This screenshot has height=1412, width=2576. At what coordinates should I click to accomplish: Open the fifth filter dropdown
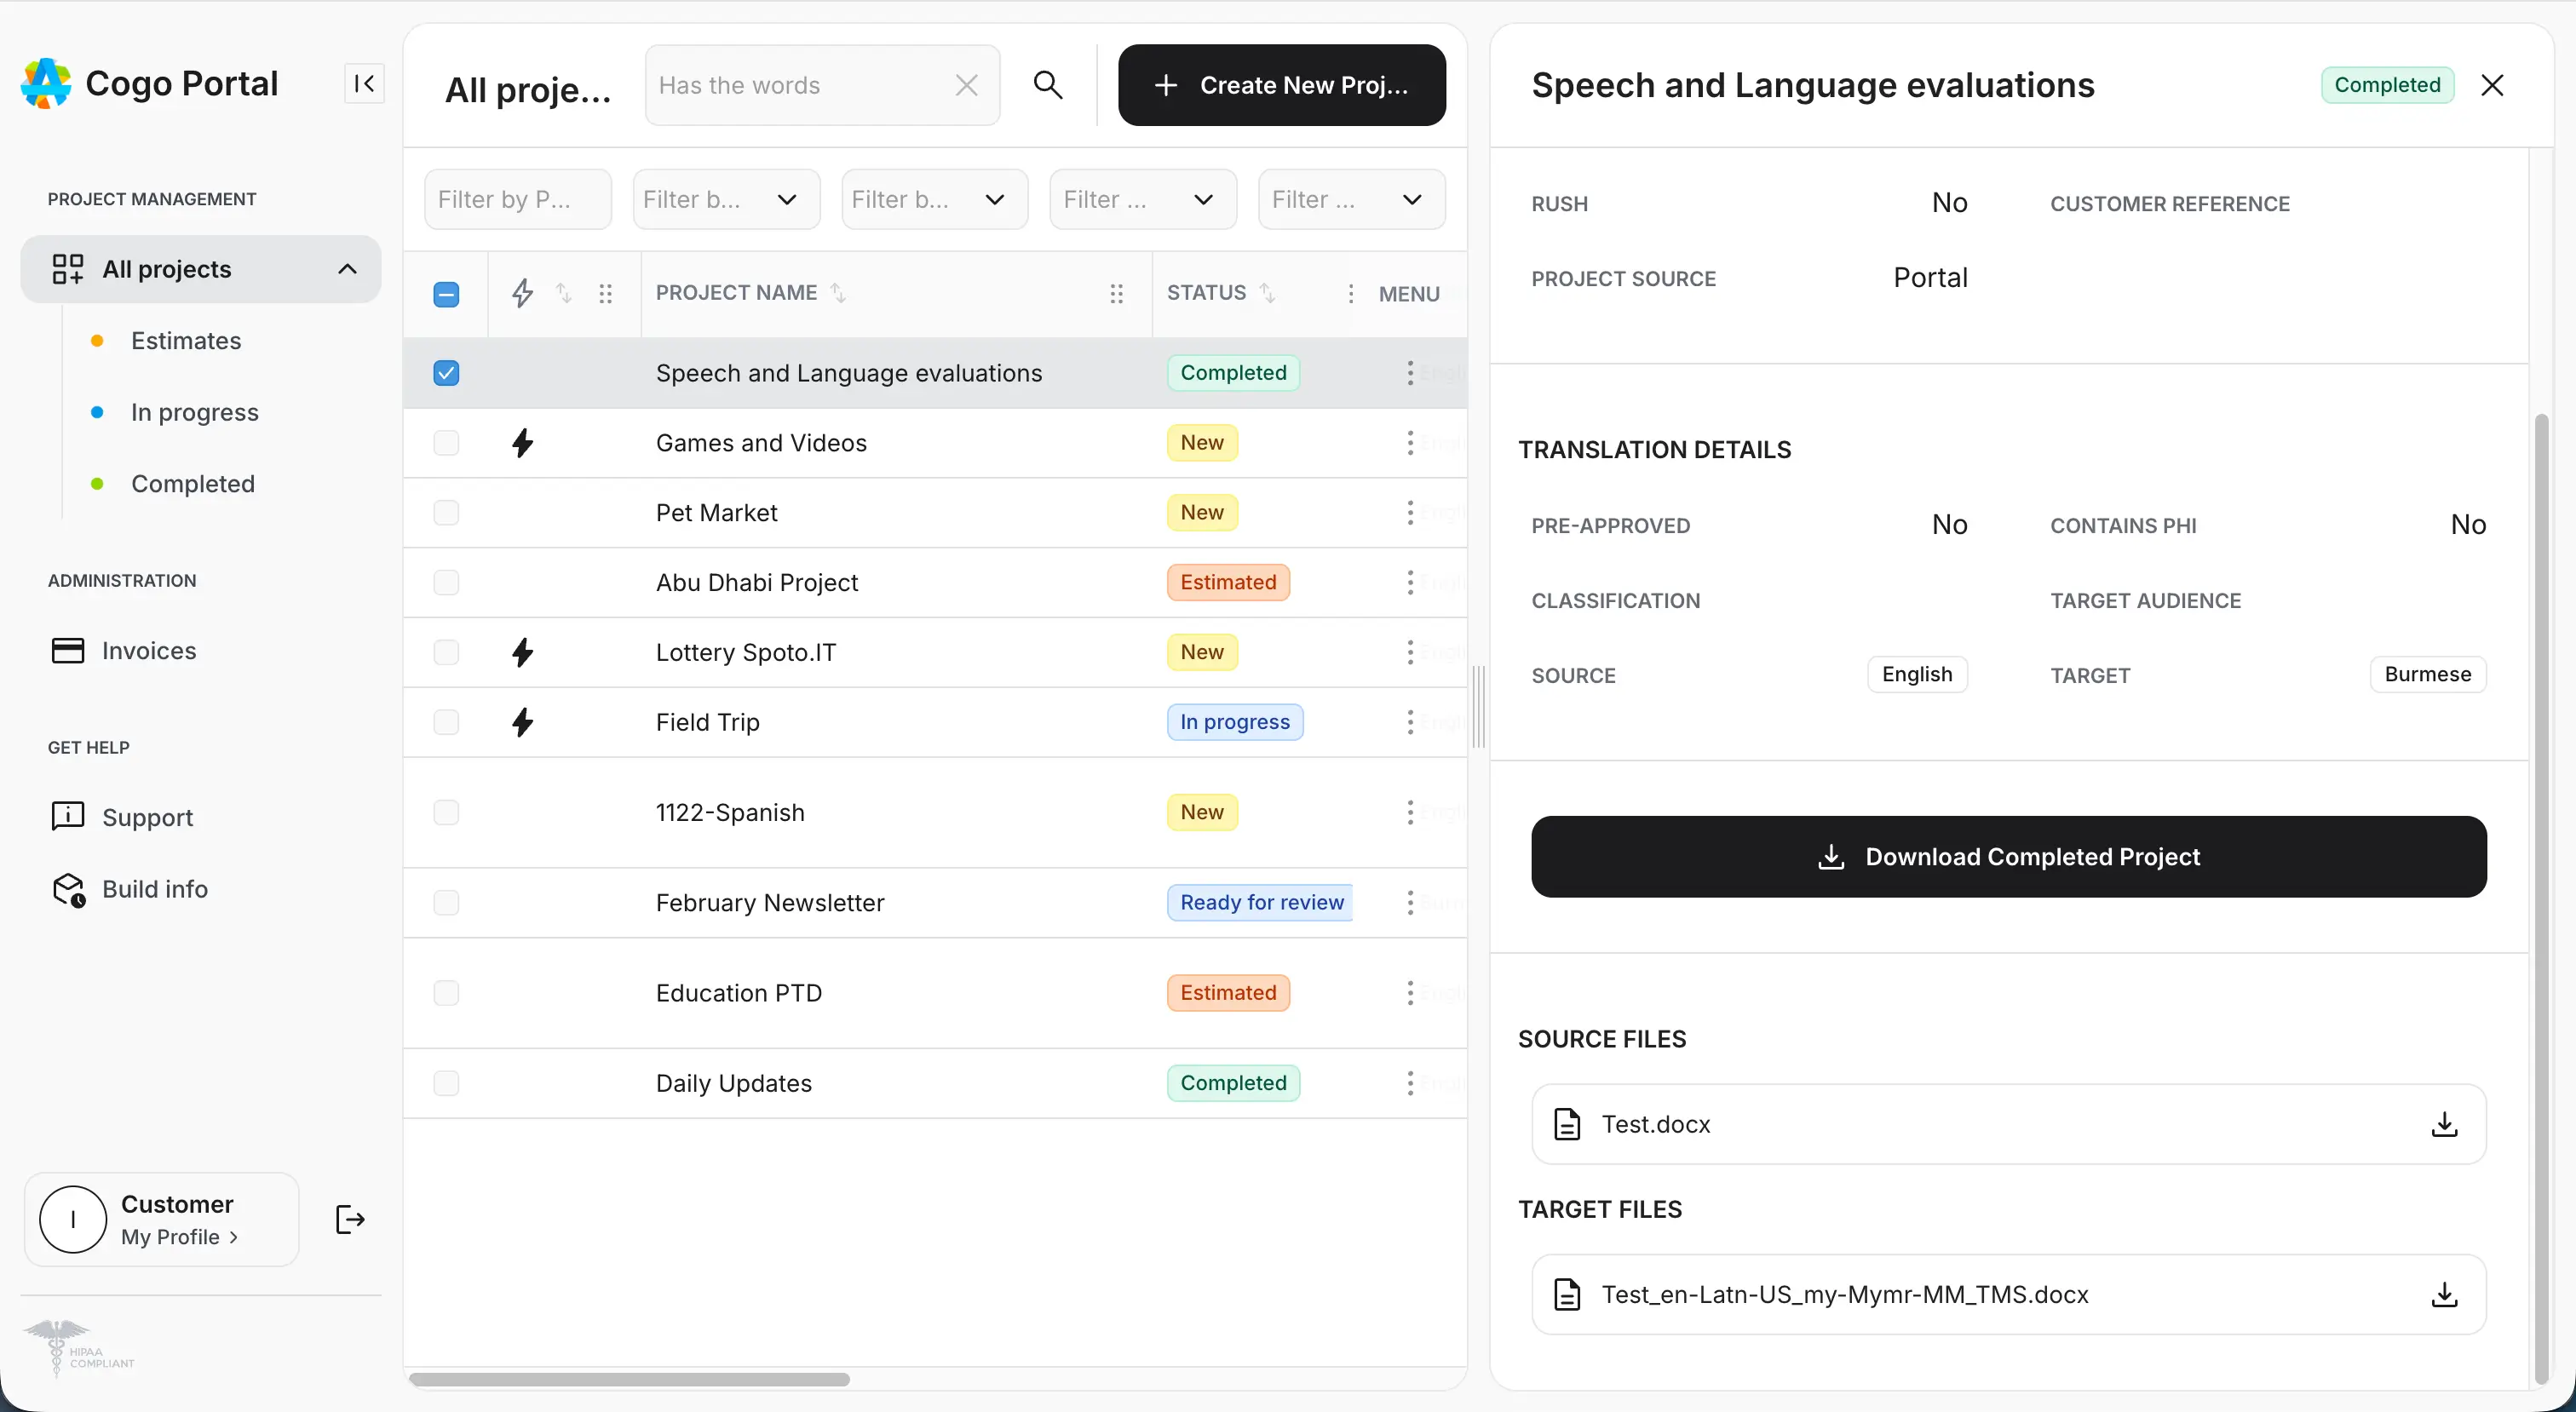[1351, 199]
